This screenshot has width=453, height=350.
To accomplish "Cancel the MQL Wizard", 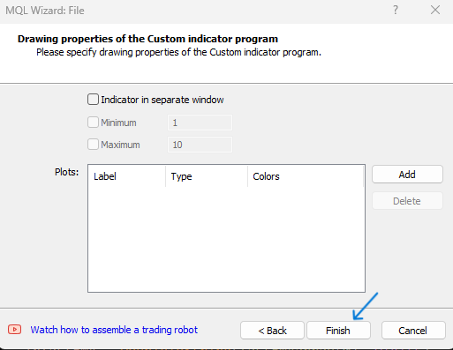I will click(x=413, y=331).
